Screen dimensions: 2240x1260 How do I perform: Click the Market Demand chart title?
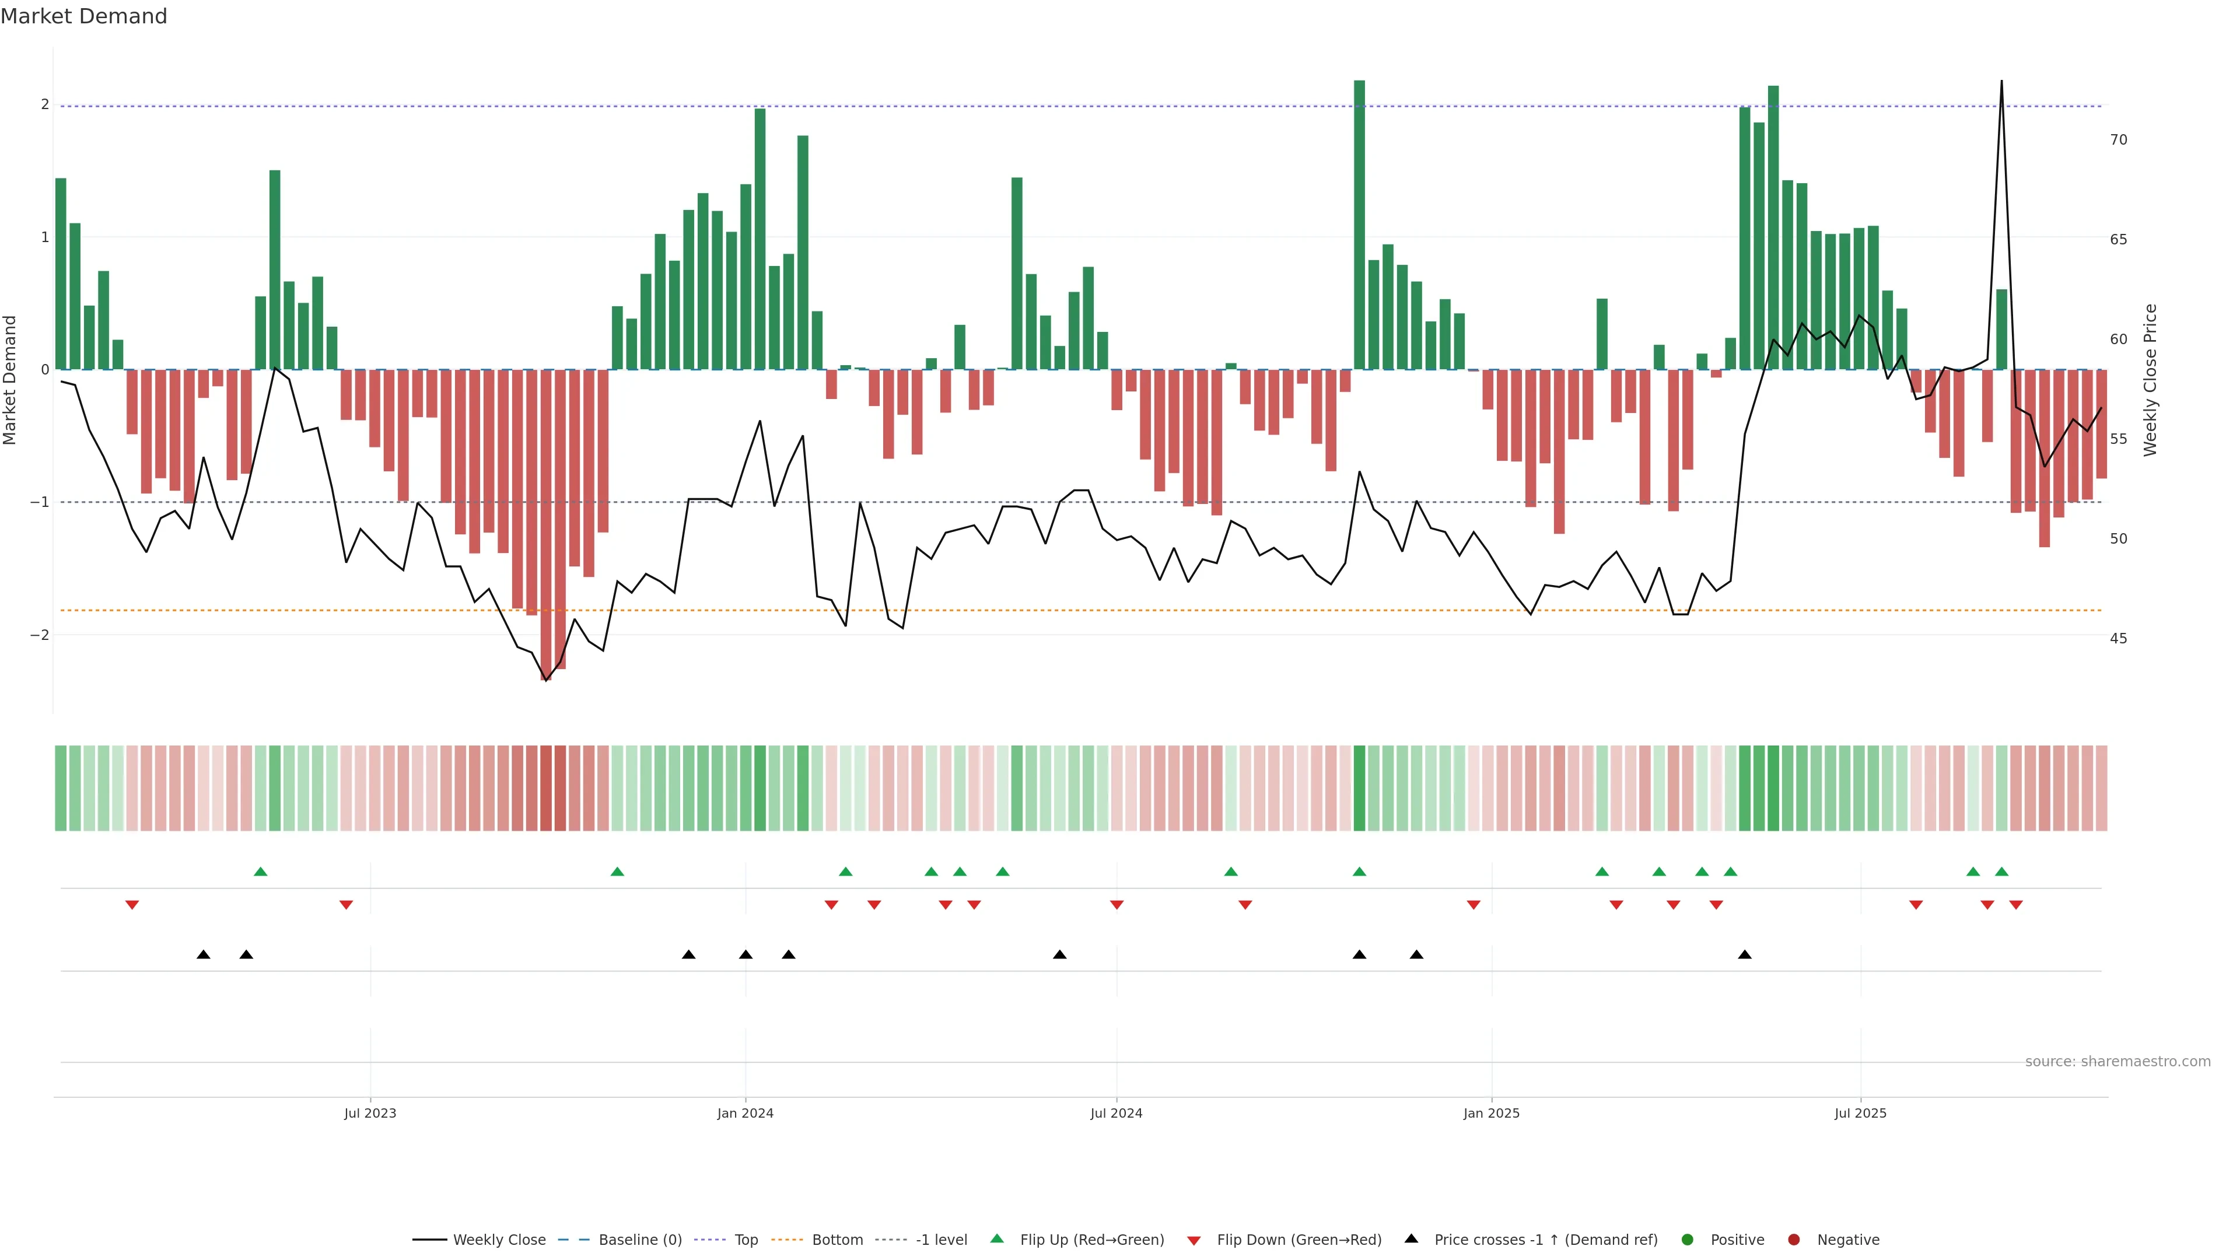tap(83, 16)
